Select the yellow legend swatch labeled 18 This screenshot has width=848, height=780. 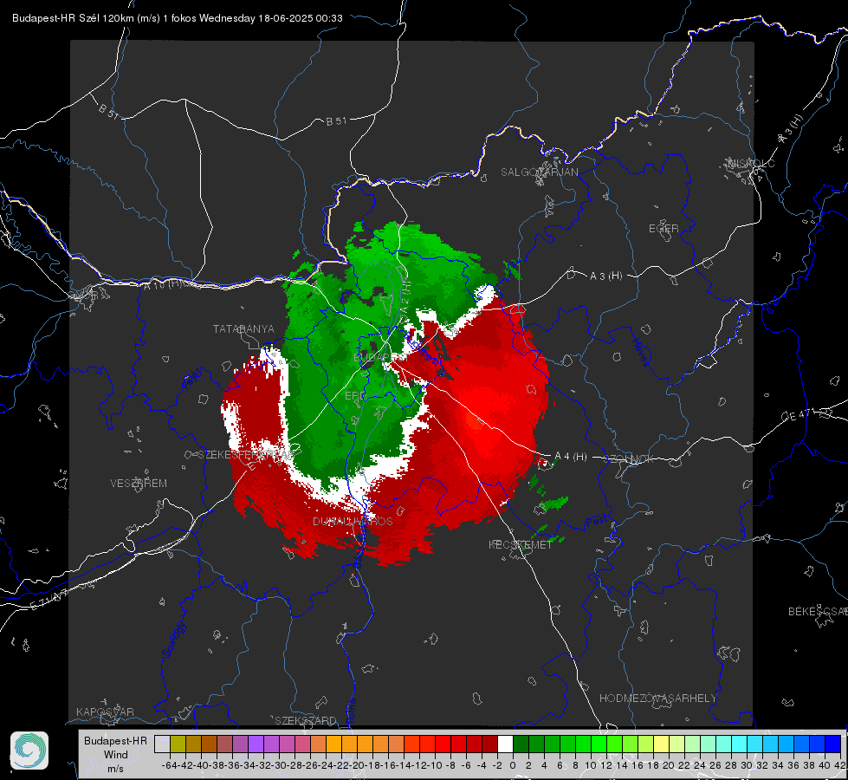point(662,744)
